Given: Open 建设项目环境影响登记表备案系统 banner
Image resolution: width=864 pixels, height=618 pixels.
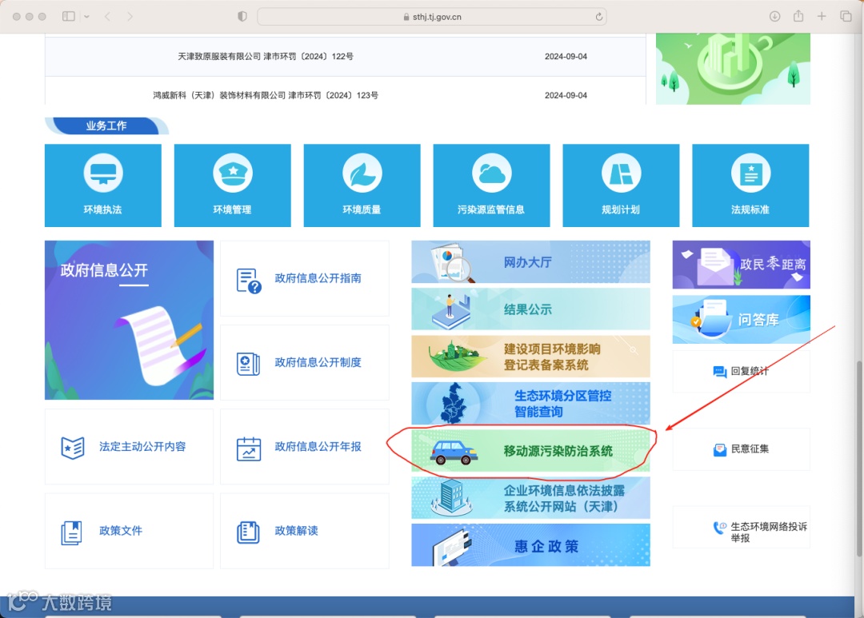Looking at the screenshot, I should [x=530, y=357].
